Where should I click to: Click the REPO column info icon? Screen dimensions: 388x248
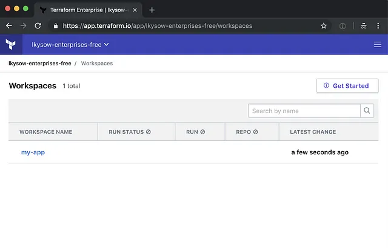tap(255, 132)
